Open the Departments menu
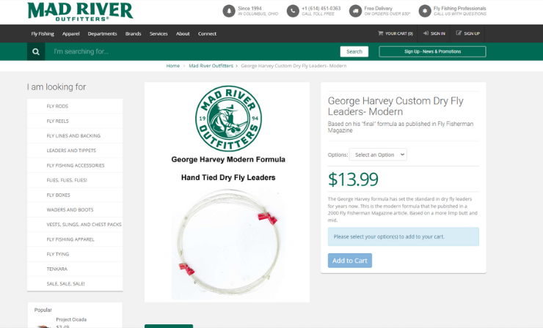The image size is (543, 328). click(x=102, y=34)
